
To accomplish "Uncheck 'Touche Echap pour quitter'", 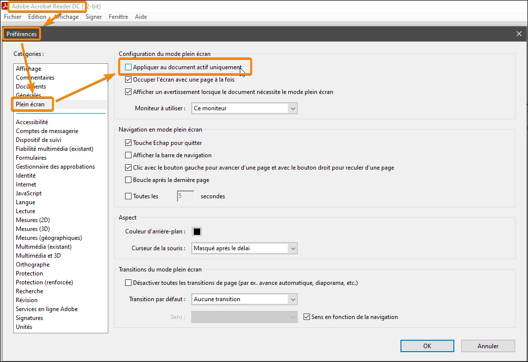I will point(129,143).
